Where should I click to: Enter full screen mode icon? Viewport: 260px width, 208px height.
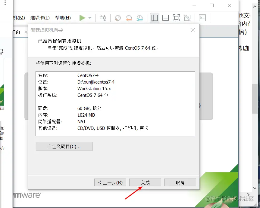click(x=176, y=18)
